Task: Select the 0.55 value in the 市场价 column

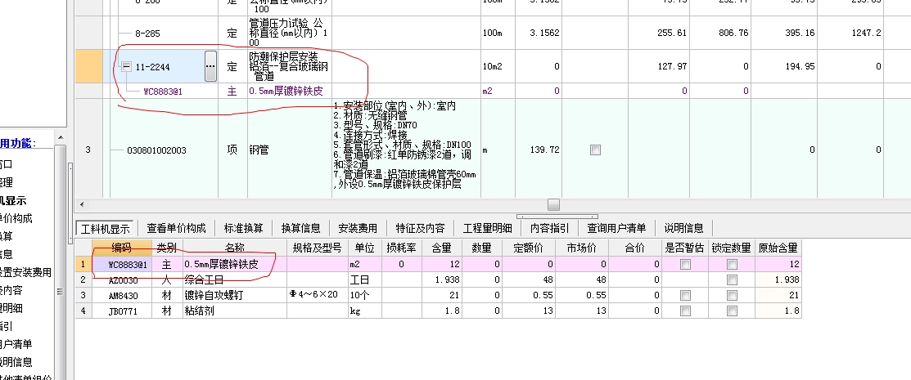Action: [x=584, y=295]
